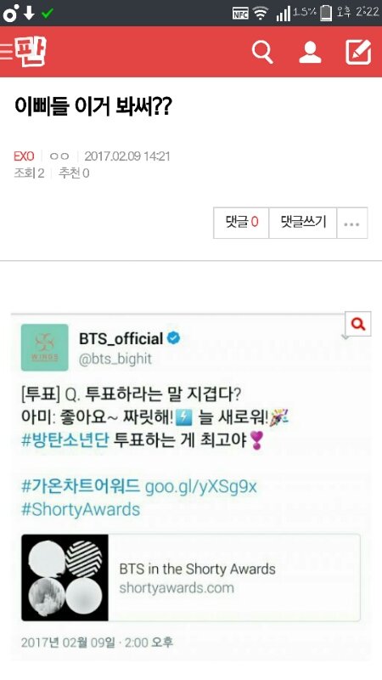
Task: Tap the #방탄소년단 hashtag
Action: click(x=65, y=440)
